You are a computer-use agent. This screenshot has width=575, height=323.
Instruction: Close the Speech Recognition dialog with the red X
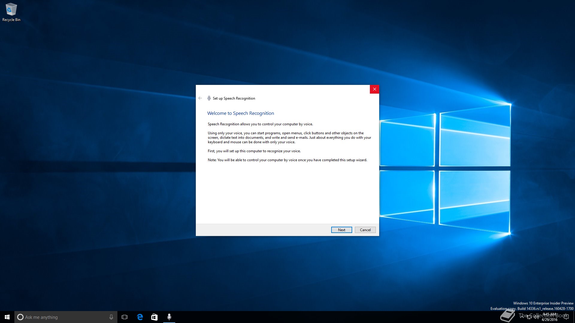(x=374, y=89)
